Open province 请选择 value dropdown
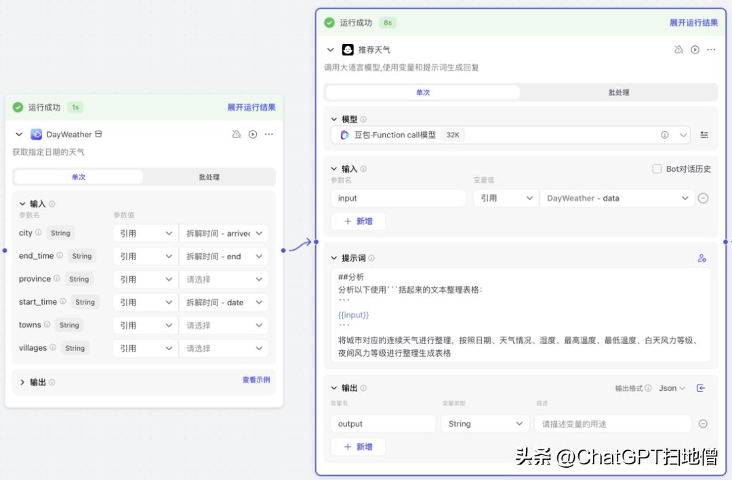 [x=224, y=280]
